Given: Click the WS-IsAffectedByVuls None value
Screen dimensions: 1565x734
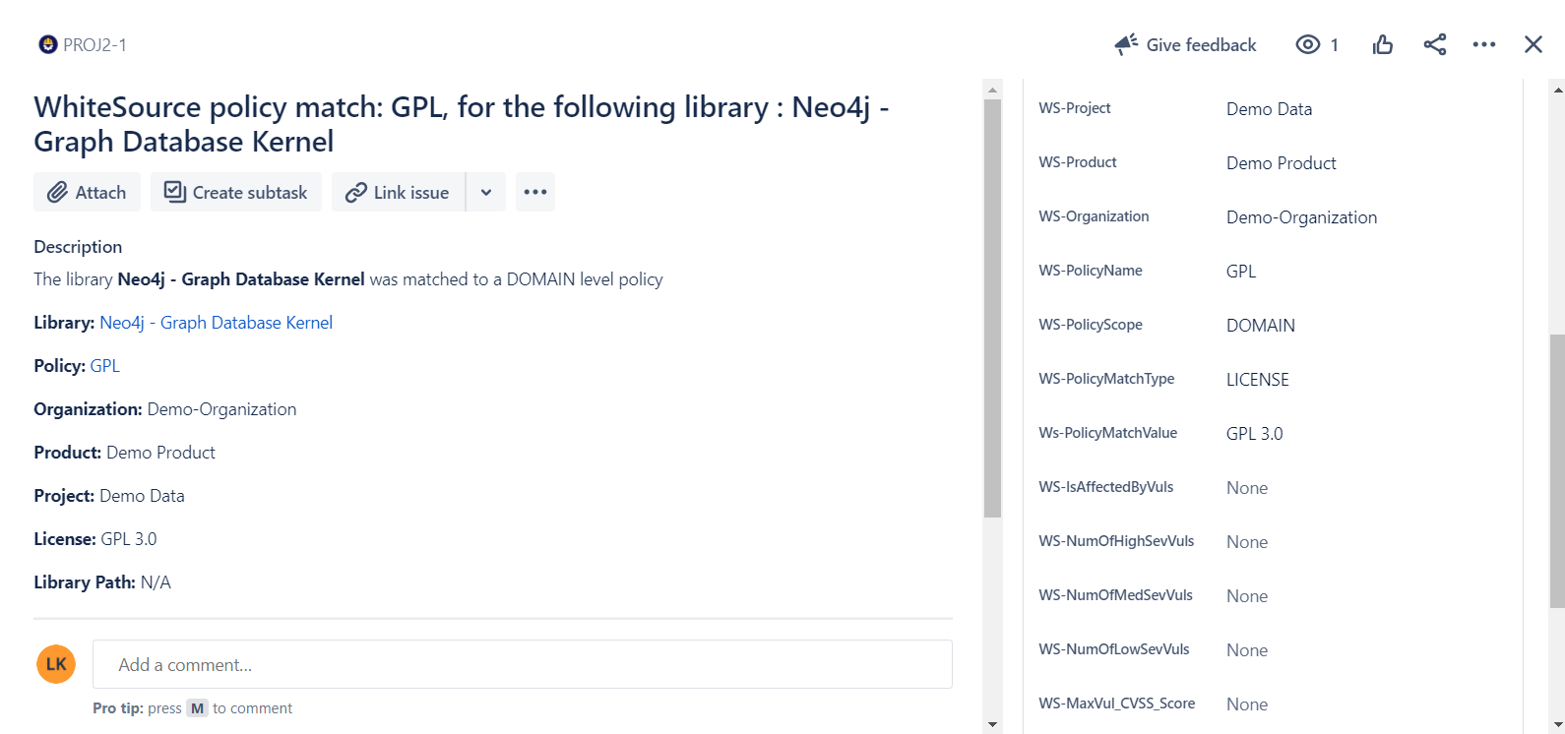Looking at the screenshot, I should coord(1247,488).
